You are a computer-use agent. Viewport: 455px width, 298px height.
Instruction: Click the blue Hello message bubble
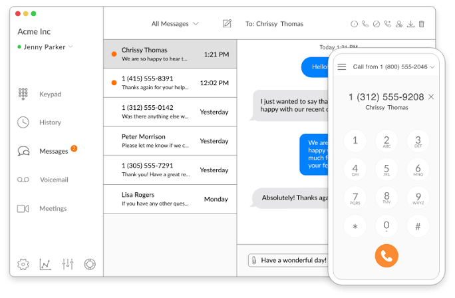pyautogui.click(x=315, y=67)
